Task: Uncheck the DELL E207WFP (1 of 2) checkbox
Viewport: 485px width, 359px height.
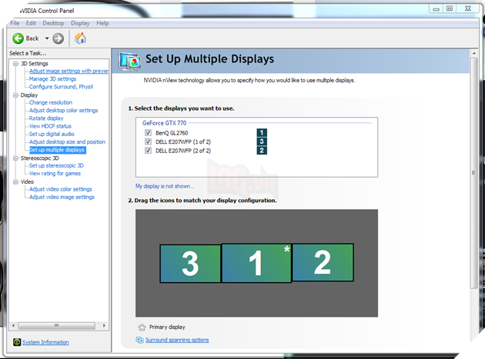Action: point(148,141)
